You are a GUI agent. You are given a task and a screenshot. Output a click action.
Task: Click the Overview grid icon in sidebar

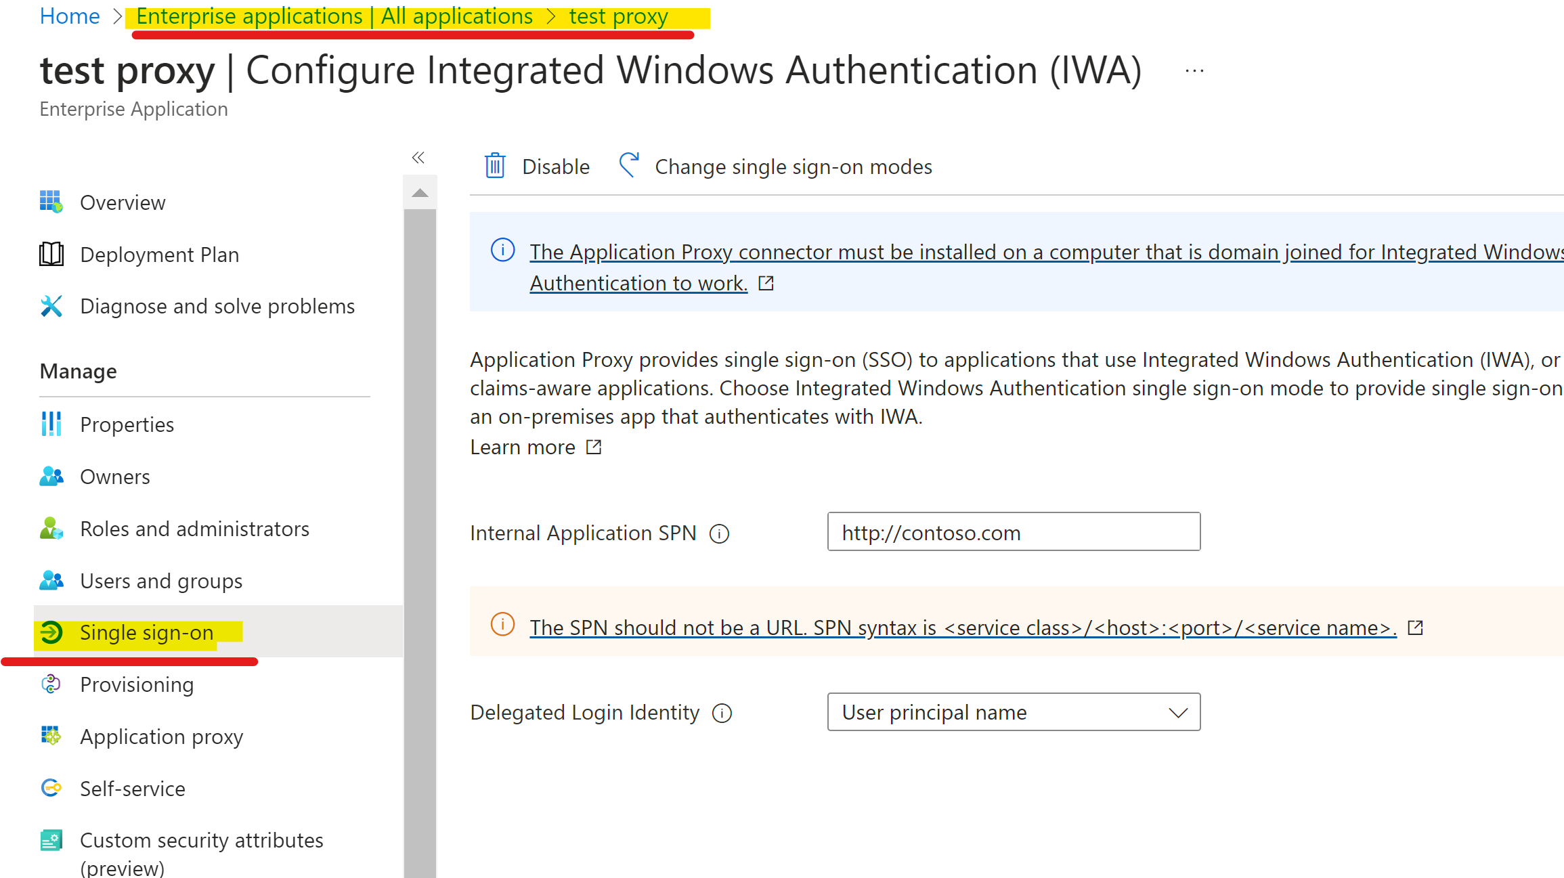click(x=51, y=202)
